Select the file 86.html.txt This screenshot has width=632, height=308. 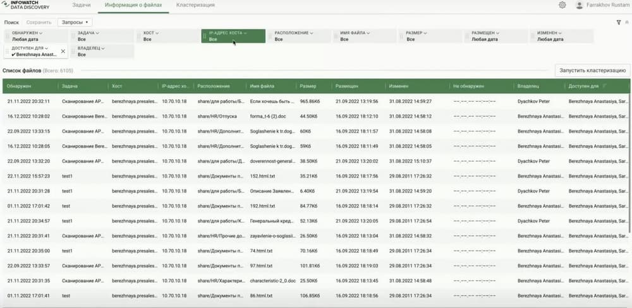261,295
